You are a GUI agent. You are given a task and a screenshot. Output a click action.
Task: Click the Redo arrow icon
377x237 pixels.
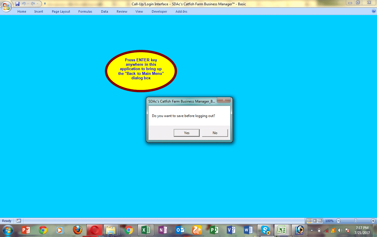pos(33,4)
